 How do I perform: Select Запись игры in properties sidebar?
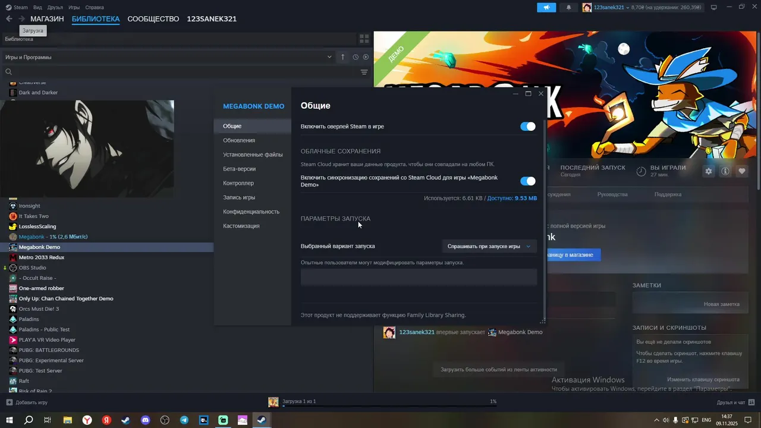pyautogui.click(x=239, y=197)
